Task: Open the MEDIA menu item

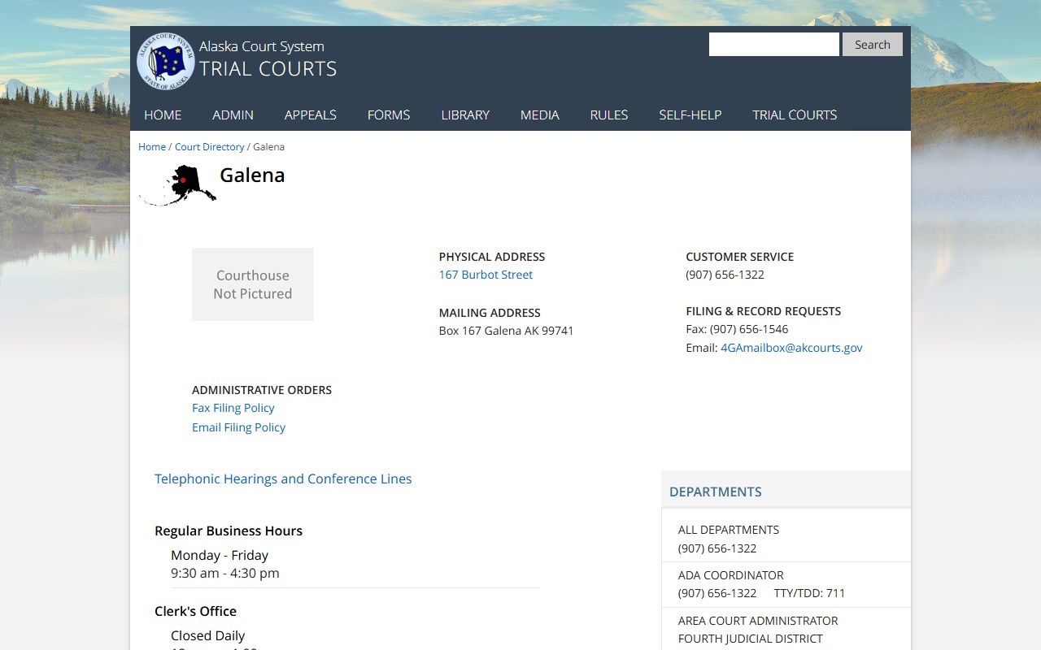Action: (x=540, y=115)
